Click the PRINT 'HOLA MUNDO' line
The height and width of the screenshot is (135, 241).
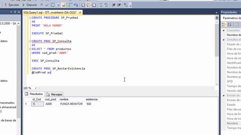click(x=47, y=25)
